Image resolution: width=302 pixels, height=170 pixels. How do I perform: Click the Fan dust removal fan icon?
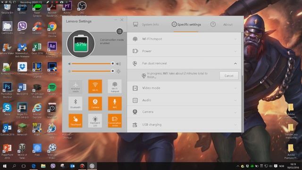point(135,63)
